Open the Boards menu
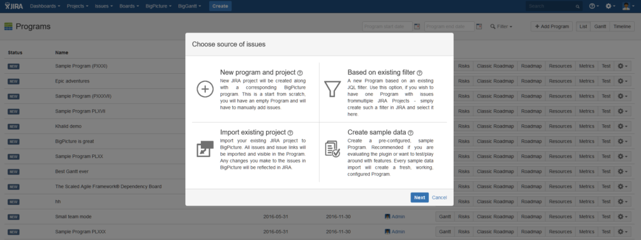 click(x=129, y=6)
